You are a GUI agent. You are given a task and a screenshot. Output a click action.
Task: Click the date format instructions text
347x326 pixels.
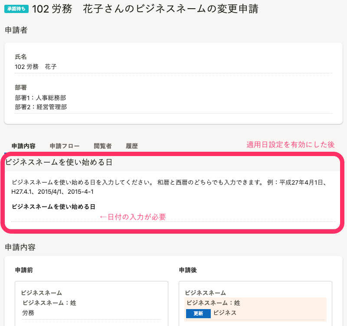pos(170,187)
